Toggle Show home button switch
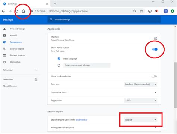177x134 pixels. pos(155,50)
